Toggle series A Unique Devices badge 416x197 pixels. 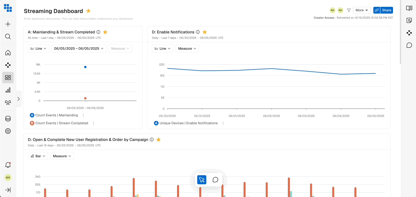[x=156, y=123]
